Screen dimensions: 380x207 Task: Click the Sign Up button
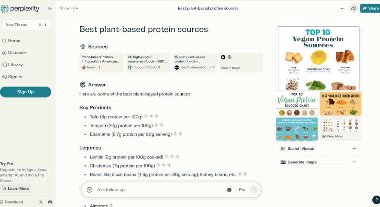click(26, 92)
